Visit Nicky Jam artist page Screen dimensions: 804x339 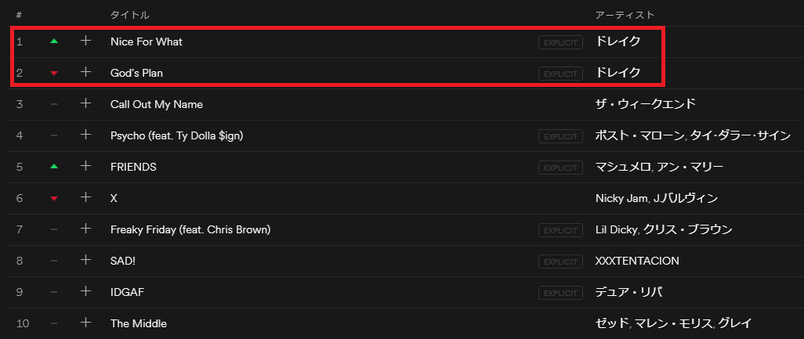(621, 198)
